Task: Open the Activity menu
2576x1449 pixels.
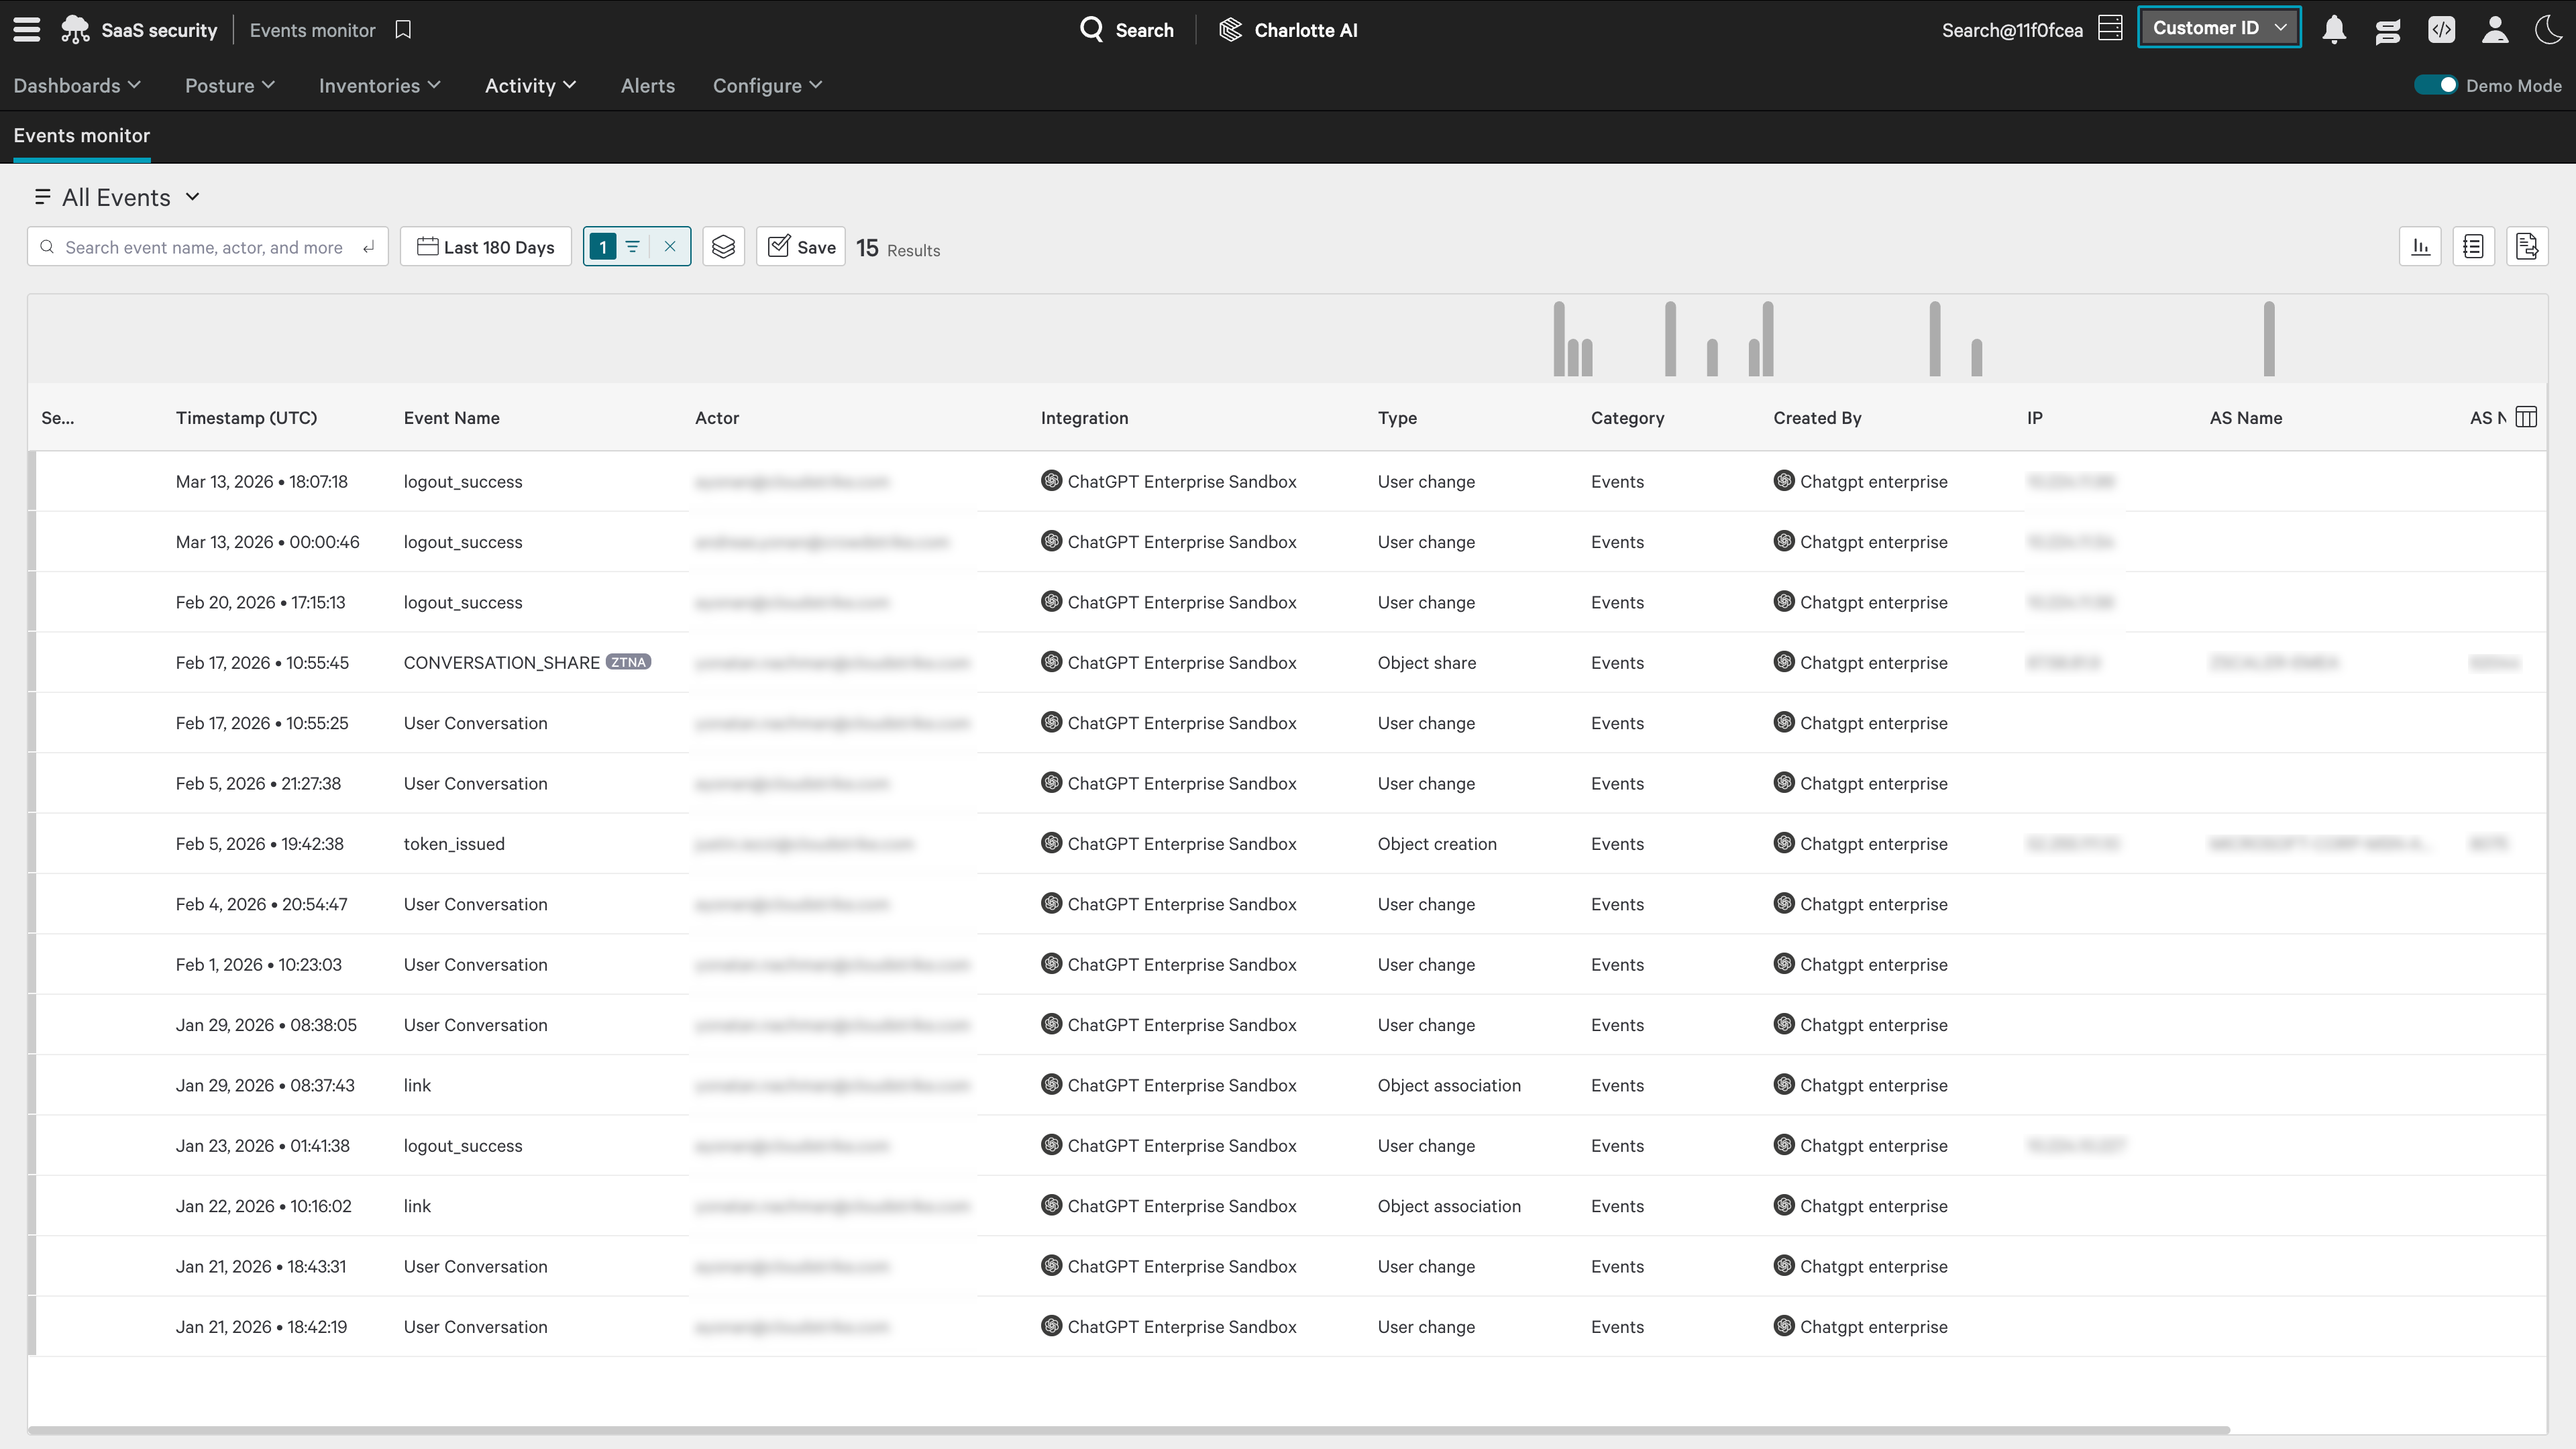Action: (530, 86)
